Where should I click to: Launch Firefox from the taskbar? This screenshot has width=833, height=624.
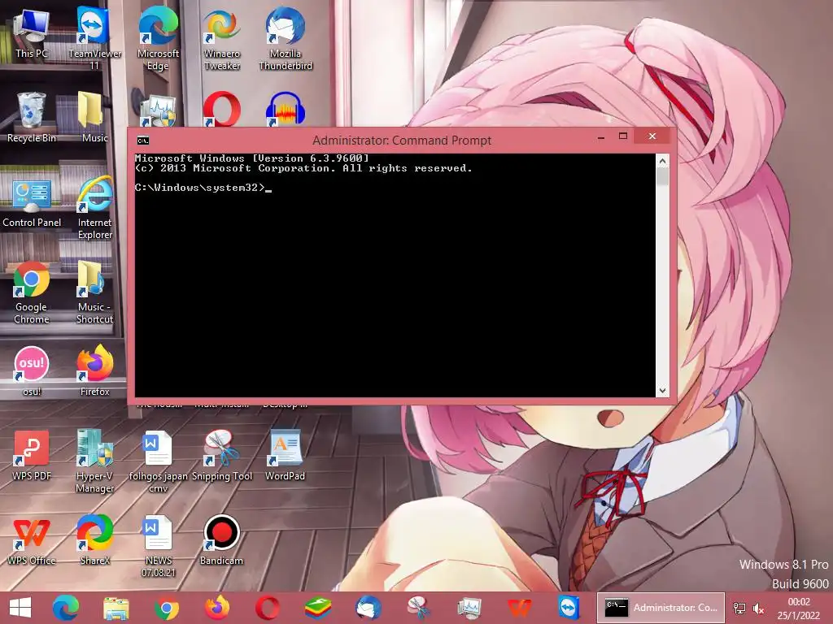coord(217,608)
